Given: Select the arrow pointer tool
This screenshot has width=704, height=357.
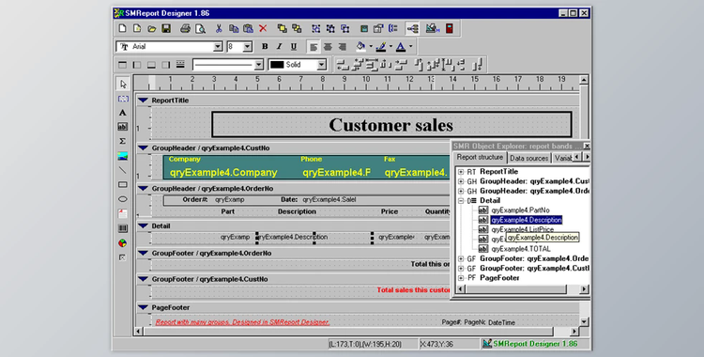Looking at the screenshot, I should (x=123, y=84).
